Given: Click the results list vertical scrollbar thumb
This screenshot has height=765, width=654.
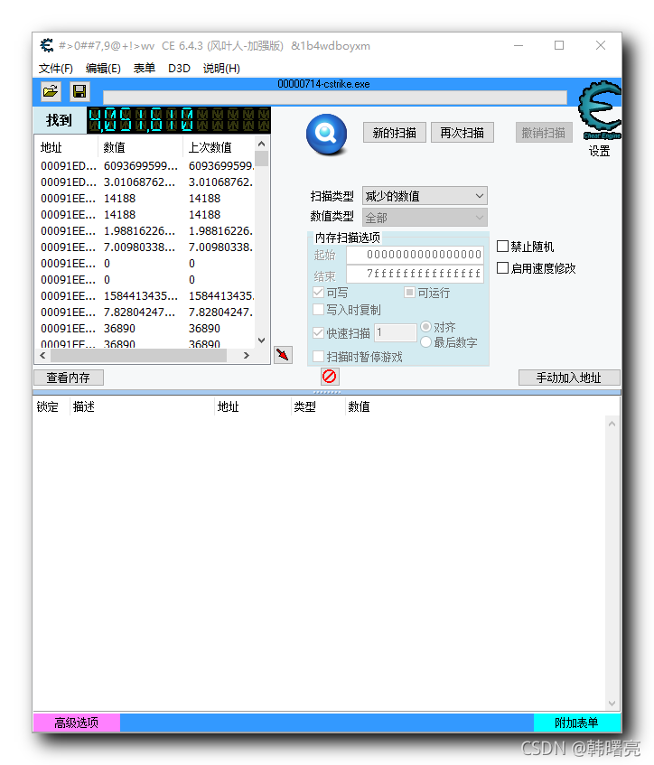Looking at the screenshot, I should point(262,159).
